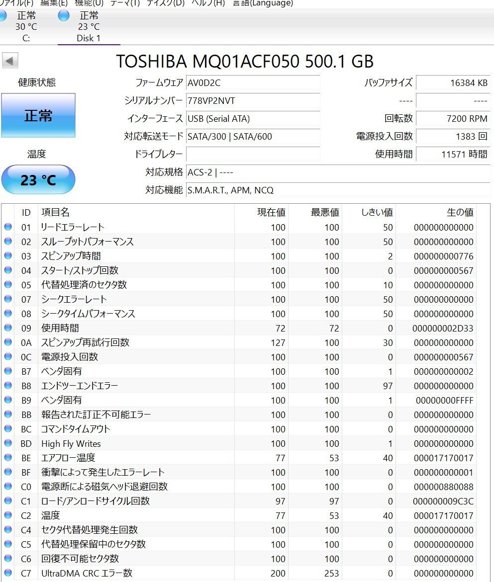
Task: Open the テーマ menu
Action: point(125,3)
